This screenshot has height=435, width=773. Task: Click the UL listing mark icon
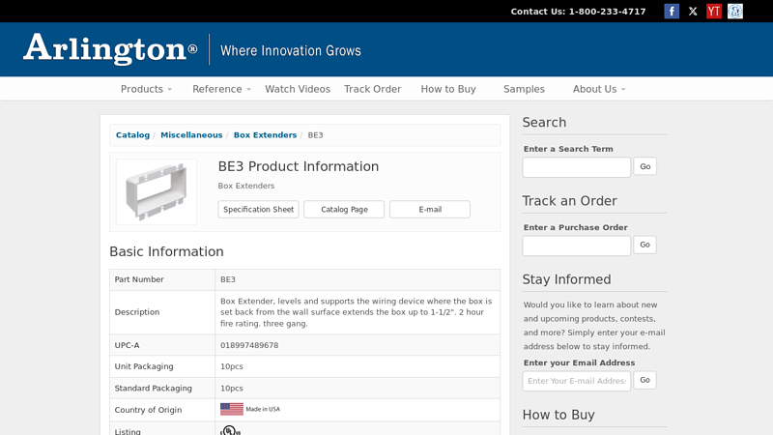point(230,430)
